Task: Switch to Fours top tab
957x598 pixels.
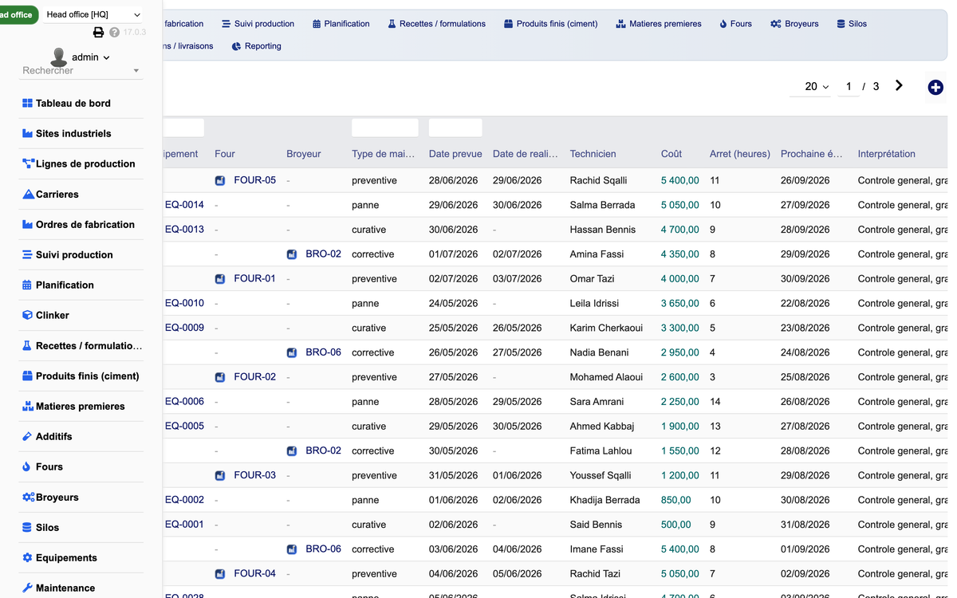Action: point(735,24)
